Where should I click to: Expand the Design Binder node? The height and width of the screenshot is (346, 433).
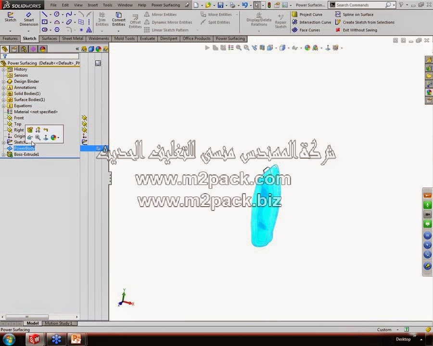point(3,82)
